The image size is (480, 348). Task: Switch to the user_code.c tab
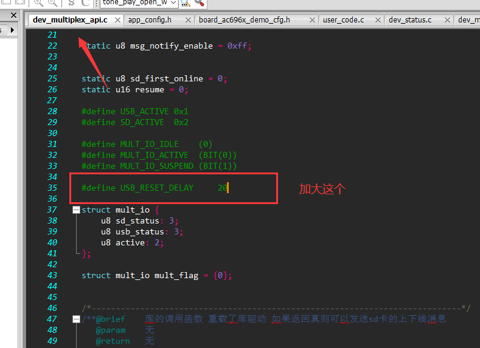point(344,20)
